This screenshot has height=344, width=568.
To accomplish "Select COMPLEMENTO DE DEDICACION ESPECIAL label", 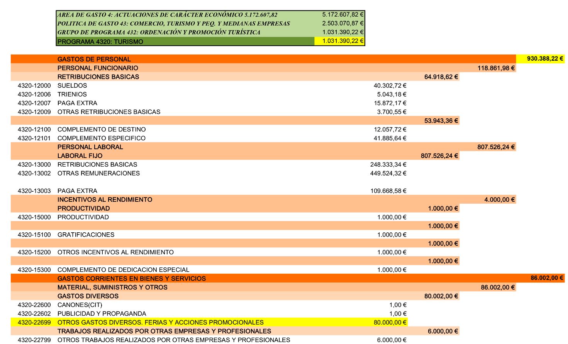I will [123, 270].
